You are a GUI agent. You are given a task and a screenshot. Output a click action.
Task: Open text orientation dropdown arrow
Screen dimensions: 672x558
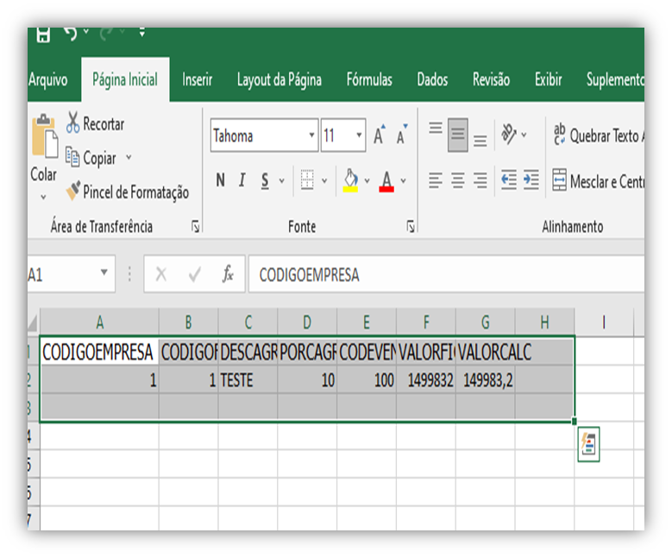[524, 135]
